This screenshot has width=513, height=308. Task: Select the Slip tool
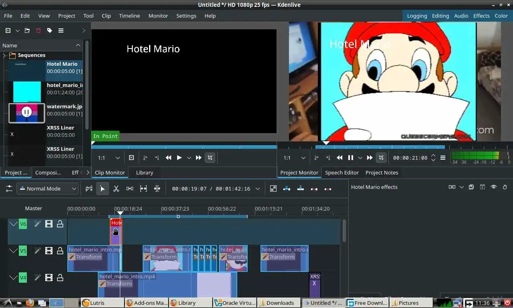click(143, 188)
